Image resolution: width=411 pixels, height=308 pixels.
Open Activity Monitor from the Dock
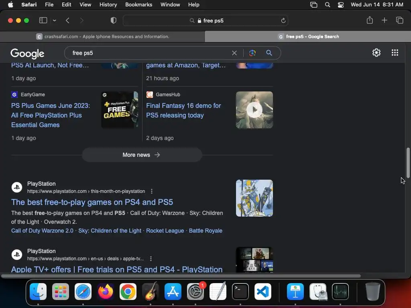pyautogui.click(x=340, y=292)
